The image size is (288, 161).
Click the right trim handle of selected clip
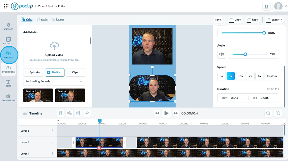tap(124, 142)
